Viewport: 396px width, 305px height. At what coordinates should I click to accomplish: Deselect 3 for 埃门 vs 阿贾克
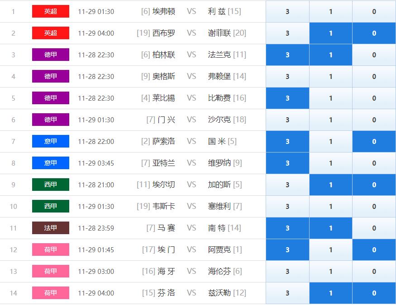pyautogui.click(x=287, y=250)
